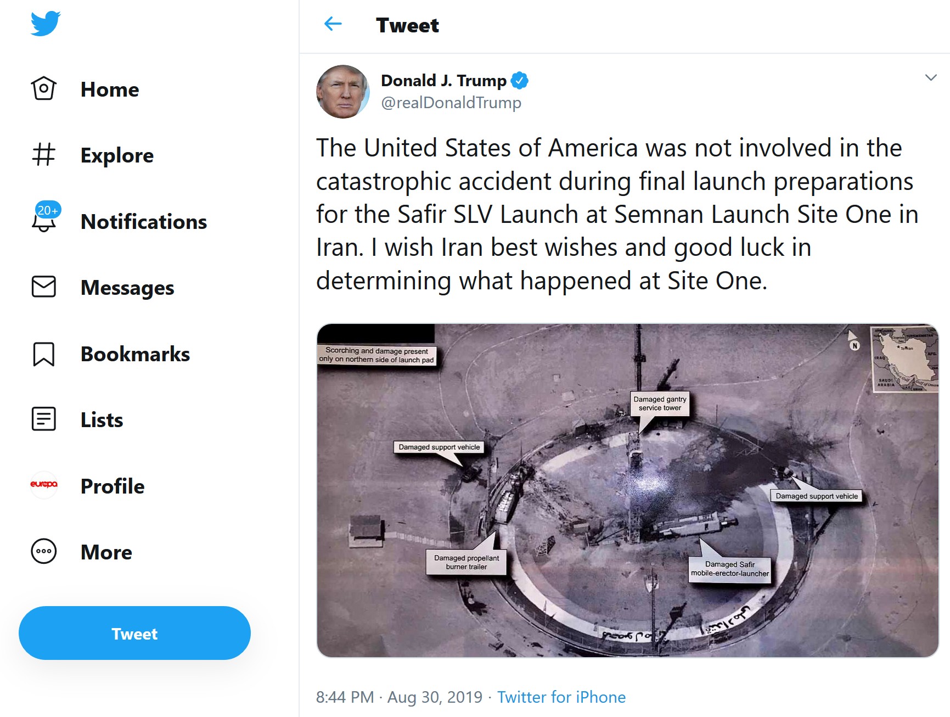Open the Bookmarks icon
This screenshot has width=950, height=717.
pos(44,354)
